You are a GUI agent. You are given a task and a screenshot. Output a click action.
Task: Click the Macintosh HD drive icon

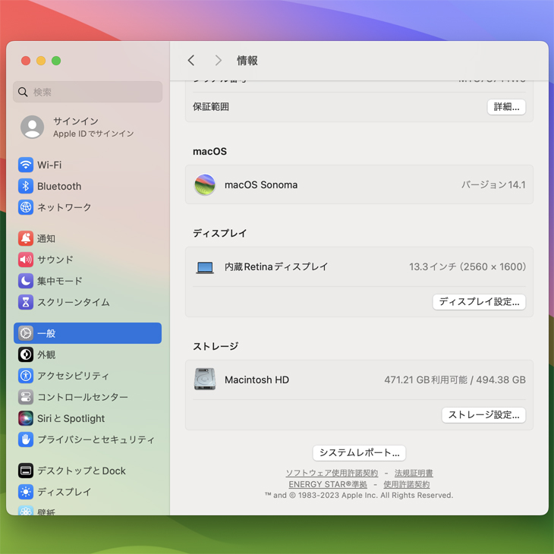click(x=205, y=379)
